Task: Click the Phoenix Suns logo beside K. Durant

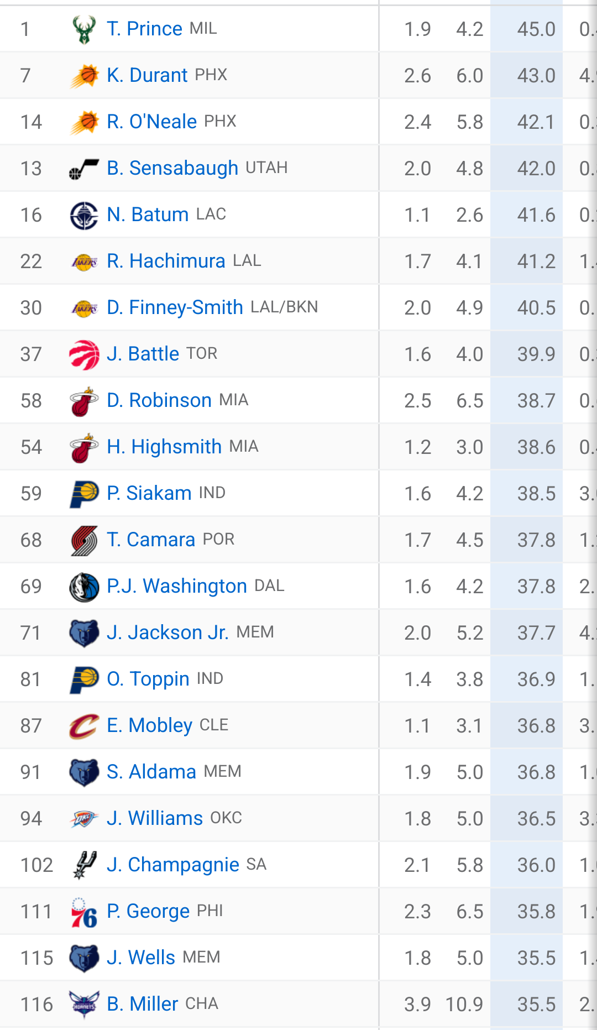Action: (84, 76)
